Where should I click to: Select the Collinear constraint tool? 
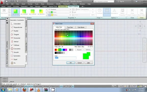(15, 45)
